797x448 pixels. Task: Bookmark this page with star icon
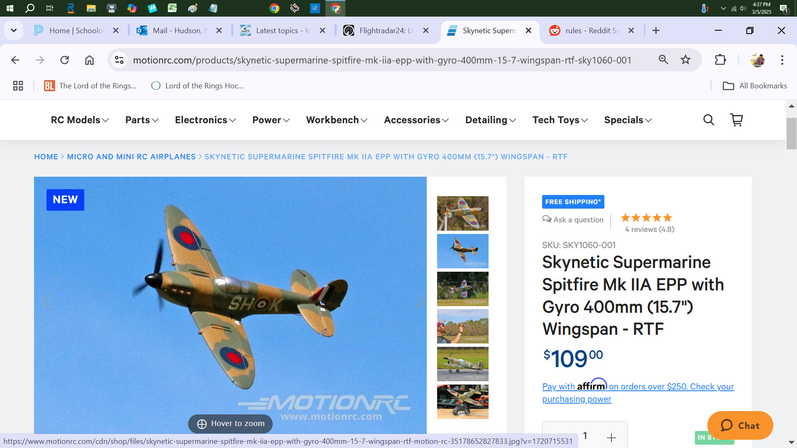(685, 60)
